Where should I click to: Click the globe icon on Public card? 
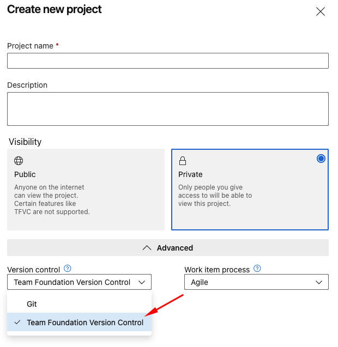pyautogui.click(x=19, y=161)
